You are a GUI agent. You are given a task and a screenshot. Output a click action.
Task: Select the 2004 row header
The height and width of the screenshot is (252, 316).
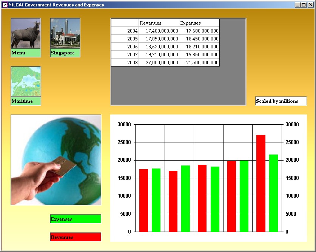[x=125, y=31]
